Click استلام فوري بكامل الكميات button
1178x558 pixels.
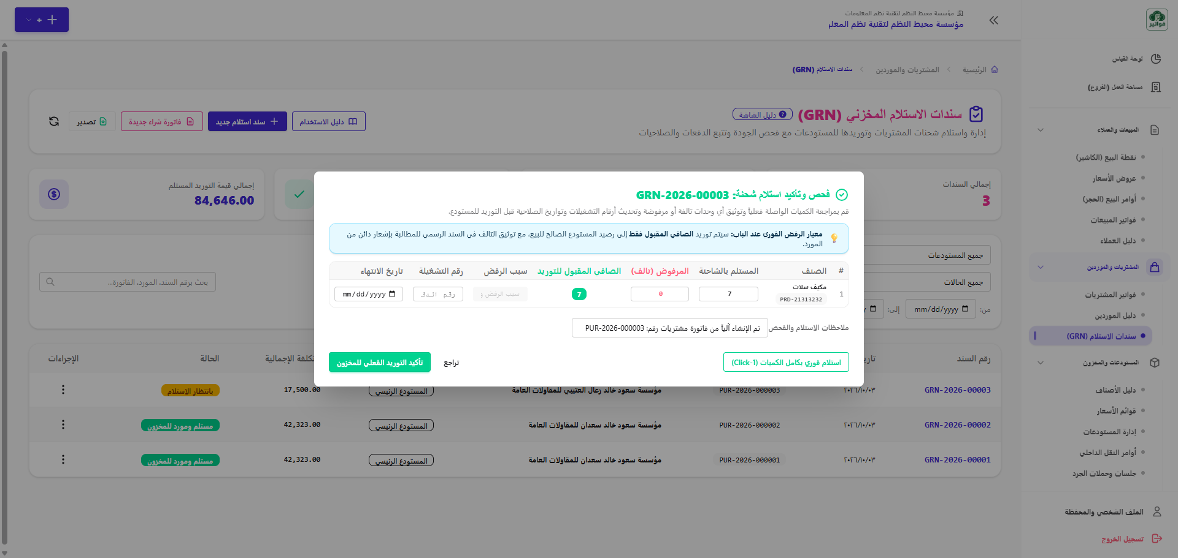[786, 362]
